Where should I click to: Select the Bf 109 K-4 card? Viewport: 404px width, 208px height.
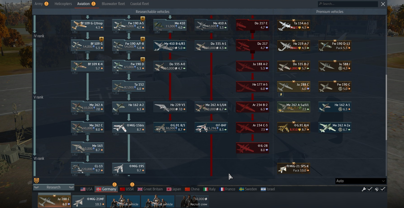88,66
